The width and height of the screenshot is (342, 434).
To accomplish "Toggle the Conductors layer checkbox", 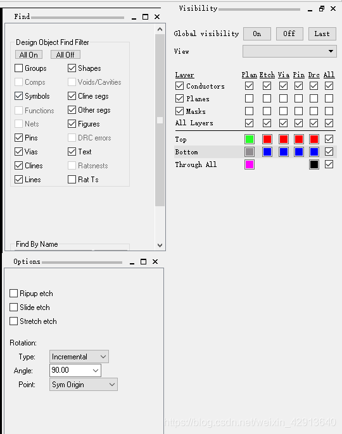I will 180,86.
